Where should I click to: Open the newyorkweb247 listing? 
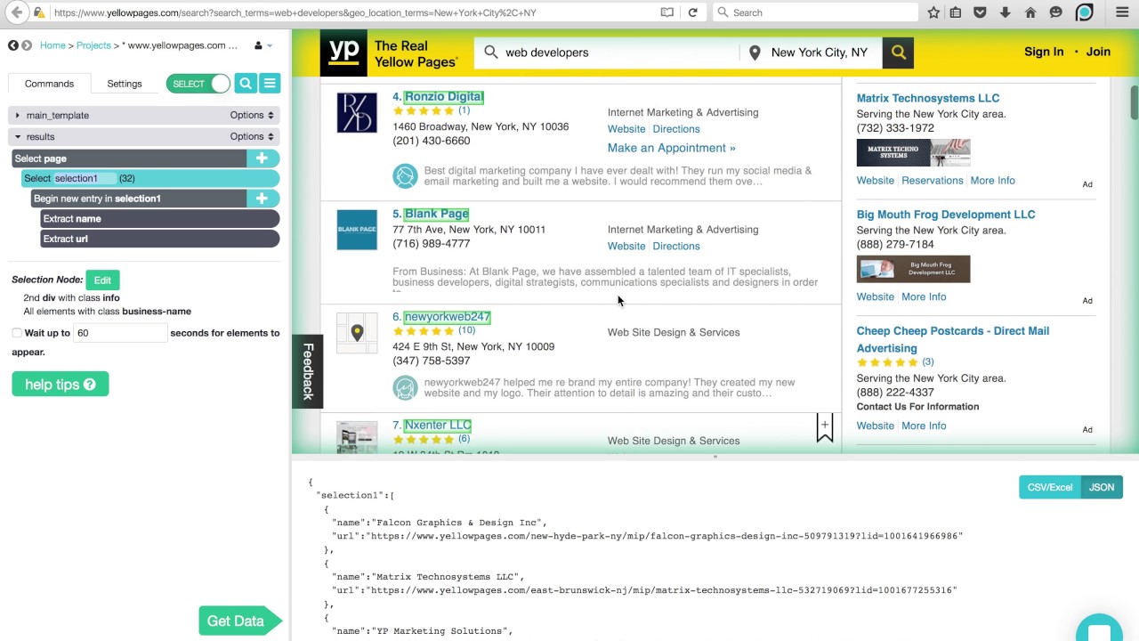[447, 317]
